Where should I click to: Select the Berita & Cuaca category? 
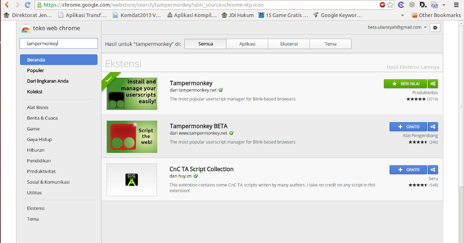(x=42, y=118)
